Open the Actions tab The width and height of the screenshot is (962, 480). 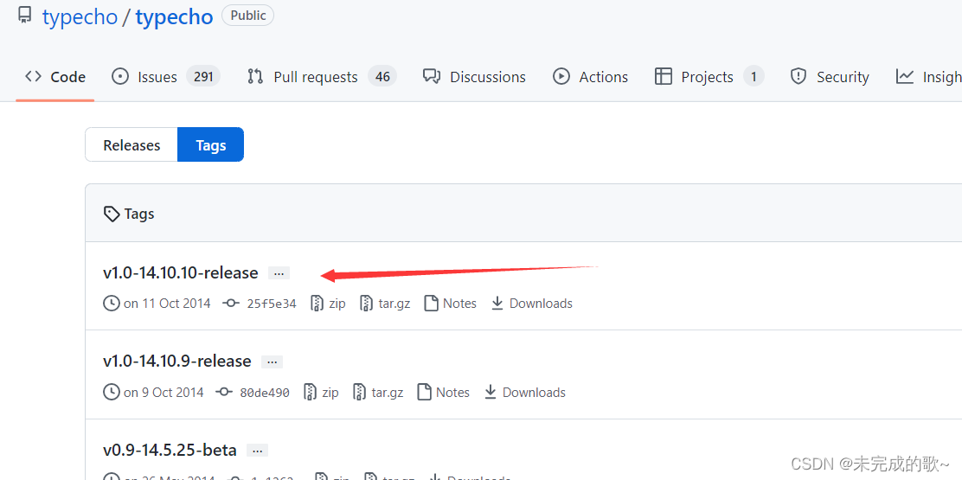590,77
